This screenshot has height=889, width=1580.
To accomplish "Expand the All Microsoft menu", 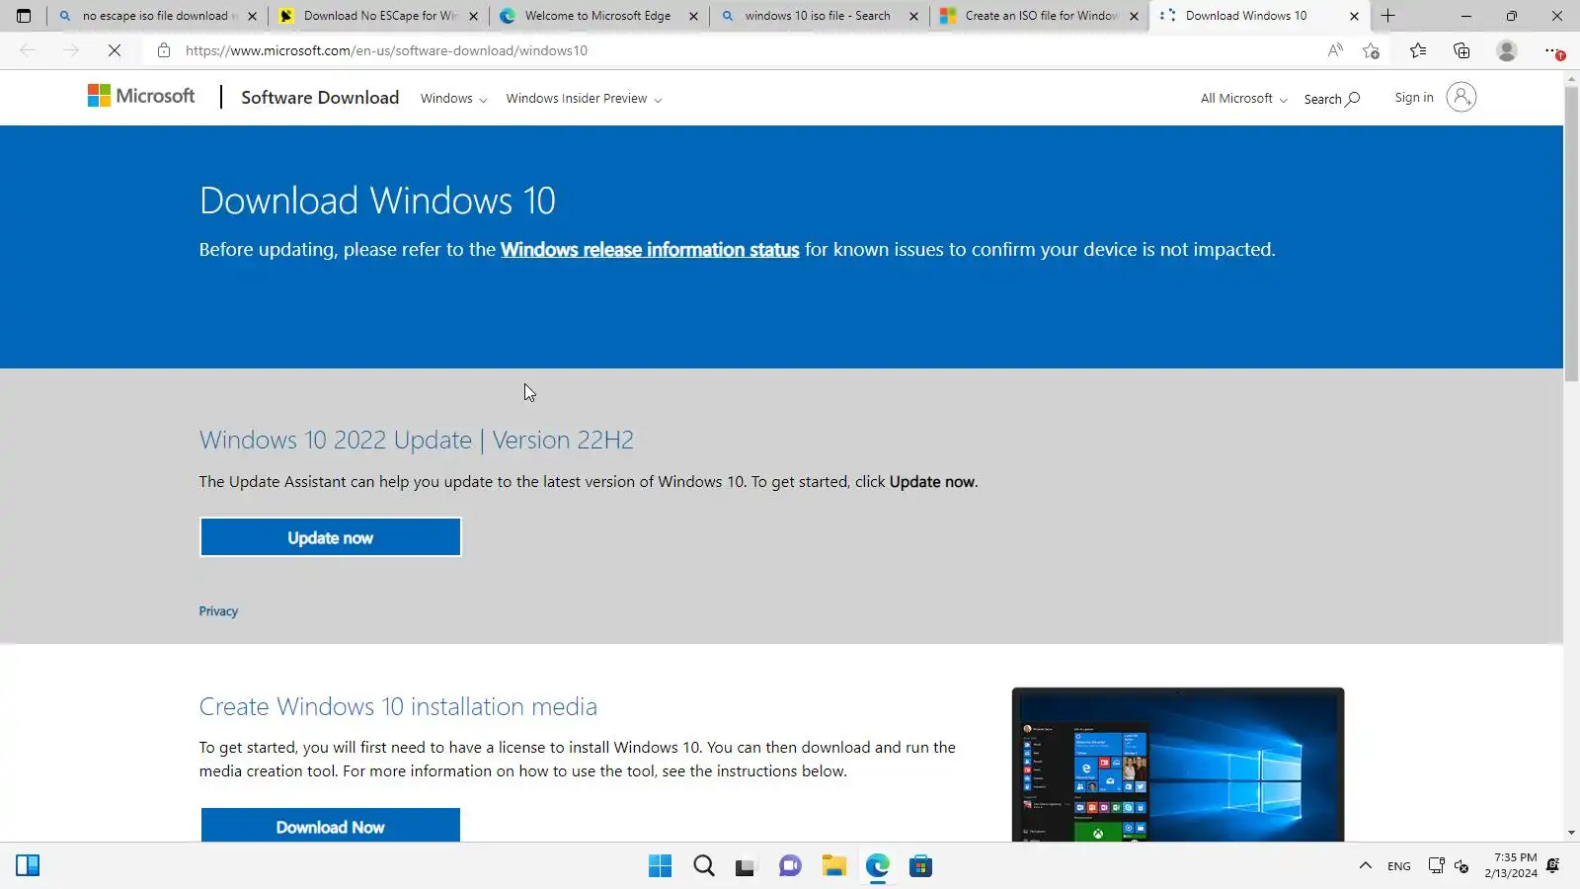I will coord(1244,99).
